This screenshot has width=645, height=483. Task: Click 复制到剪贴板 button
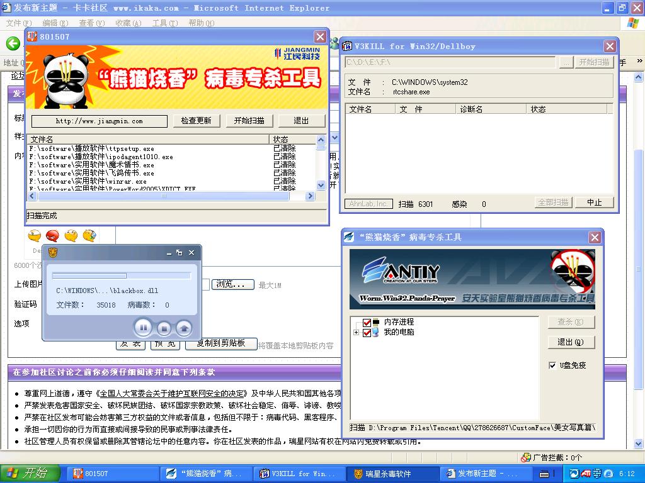point(221,343)
